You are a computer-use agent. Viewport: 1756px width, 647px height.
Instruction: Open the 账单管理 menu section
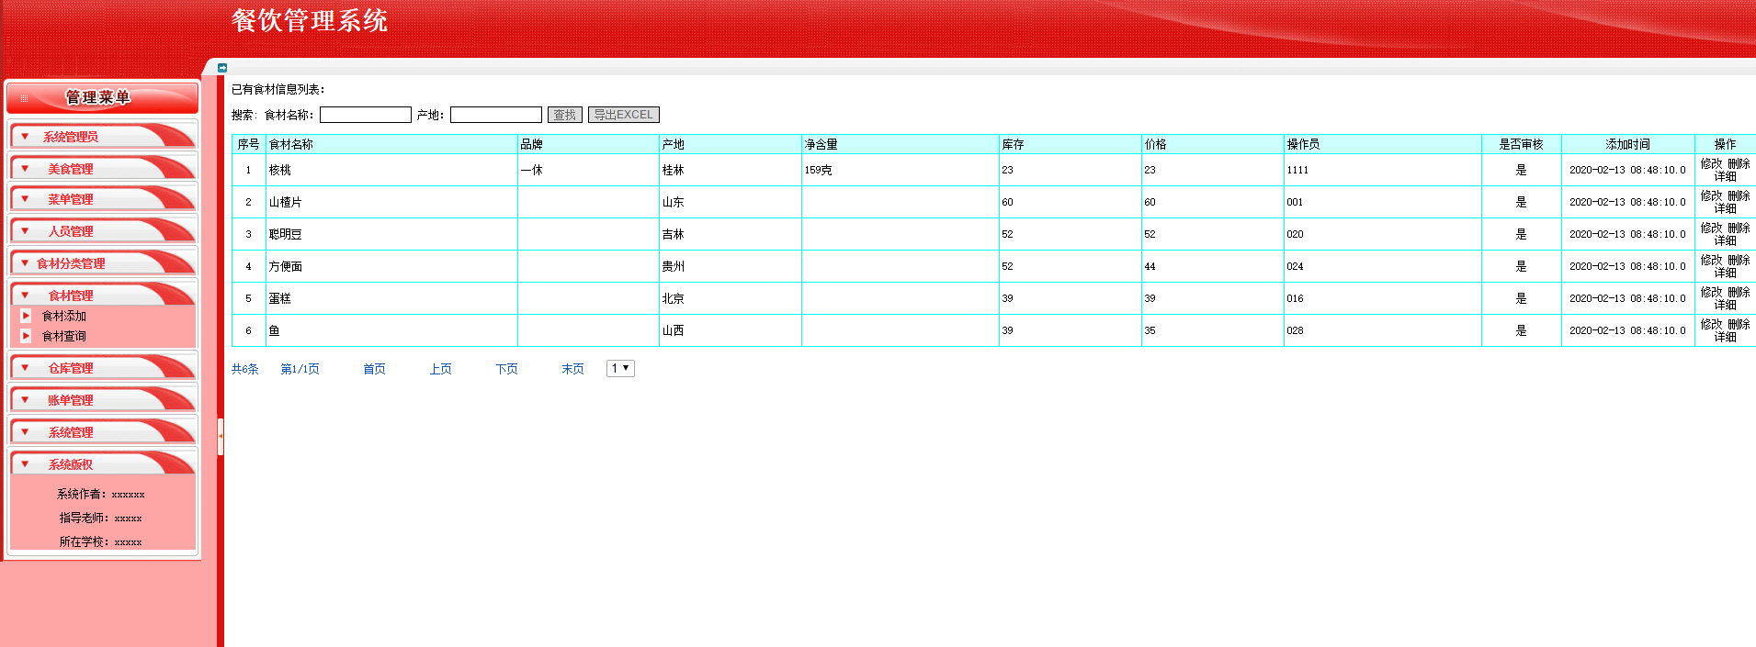pos(71,400)
